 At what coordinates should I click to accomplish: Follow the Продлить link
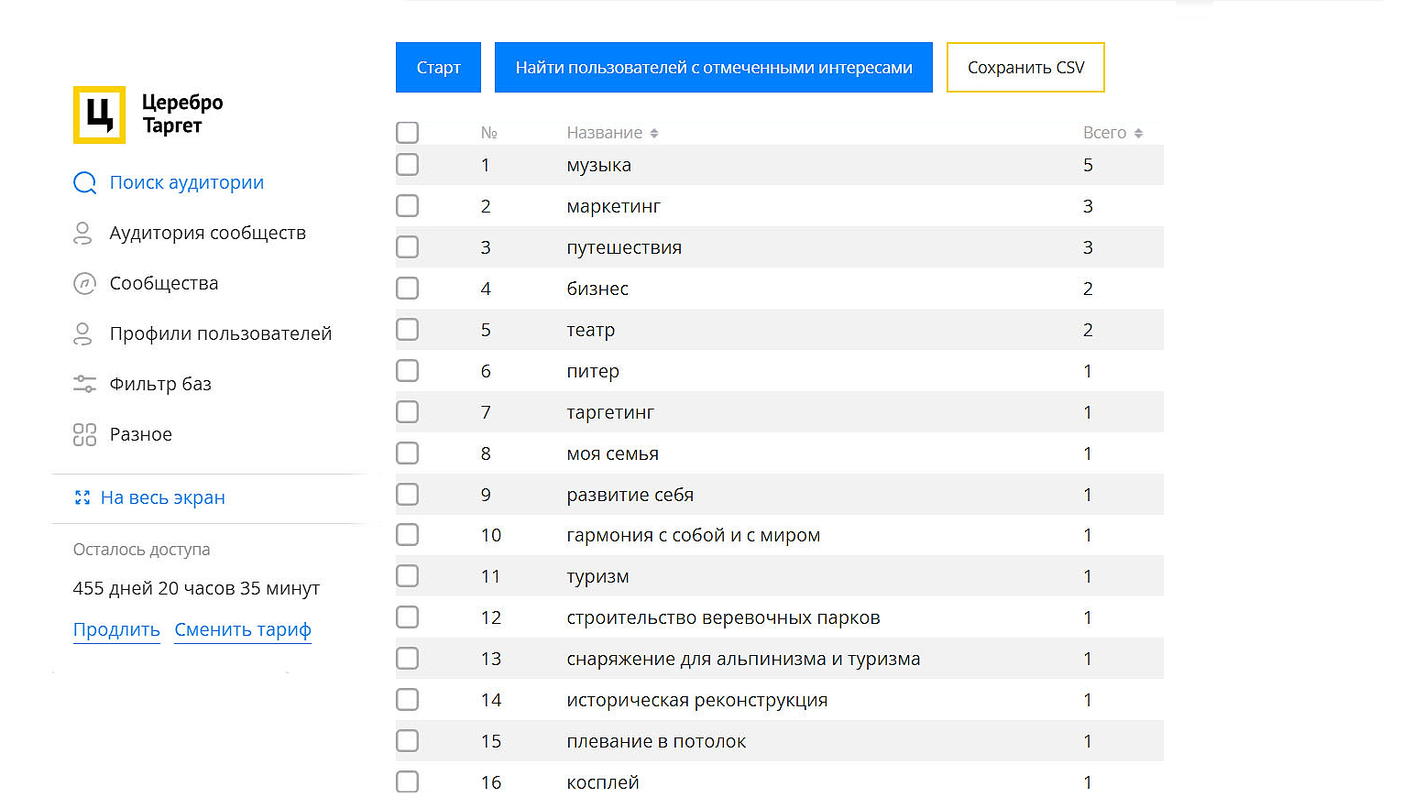pyautogui.click(x=116, y=629)
